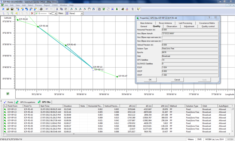Click the grid-pattern view toolbar icon
Image resolution: width=235 pixels, height=141 pixels.
click(108, 9)
